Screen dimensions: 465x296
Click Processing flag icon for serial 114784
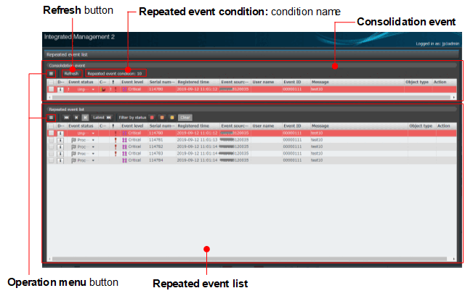coord(73,160)
